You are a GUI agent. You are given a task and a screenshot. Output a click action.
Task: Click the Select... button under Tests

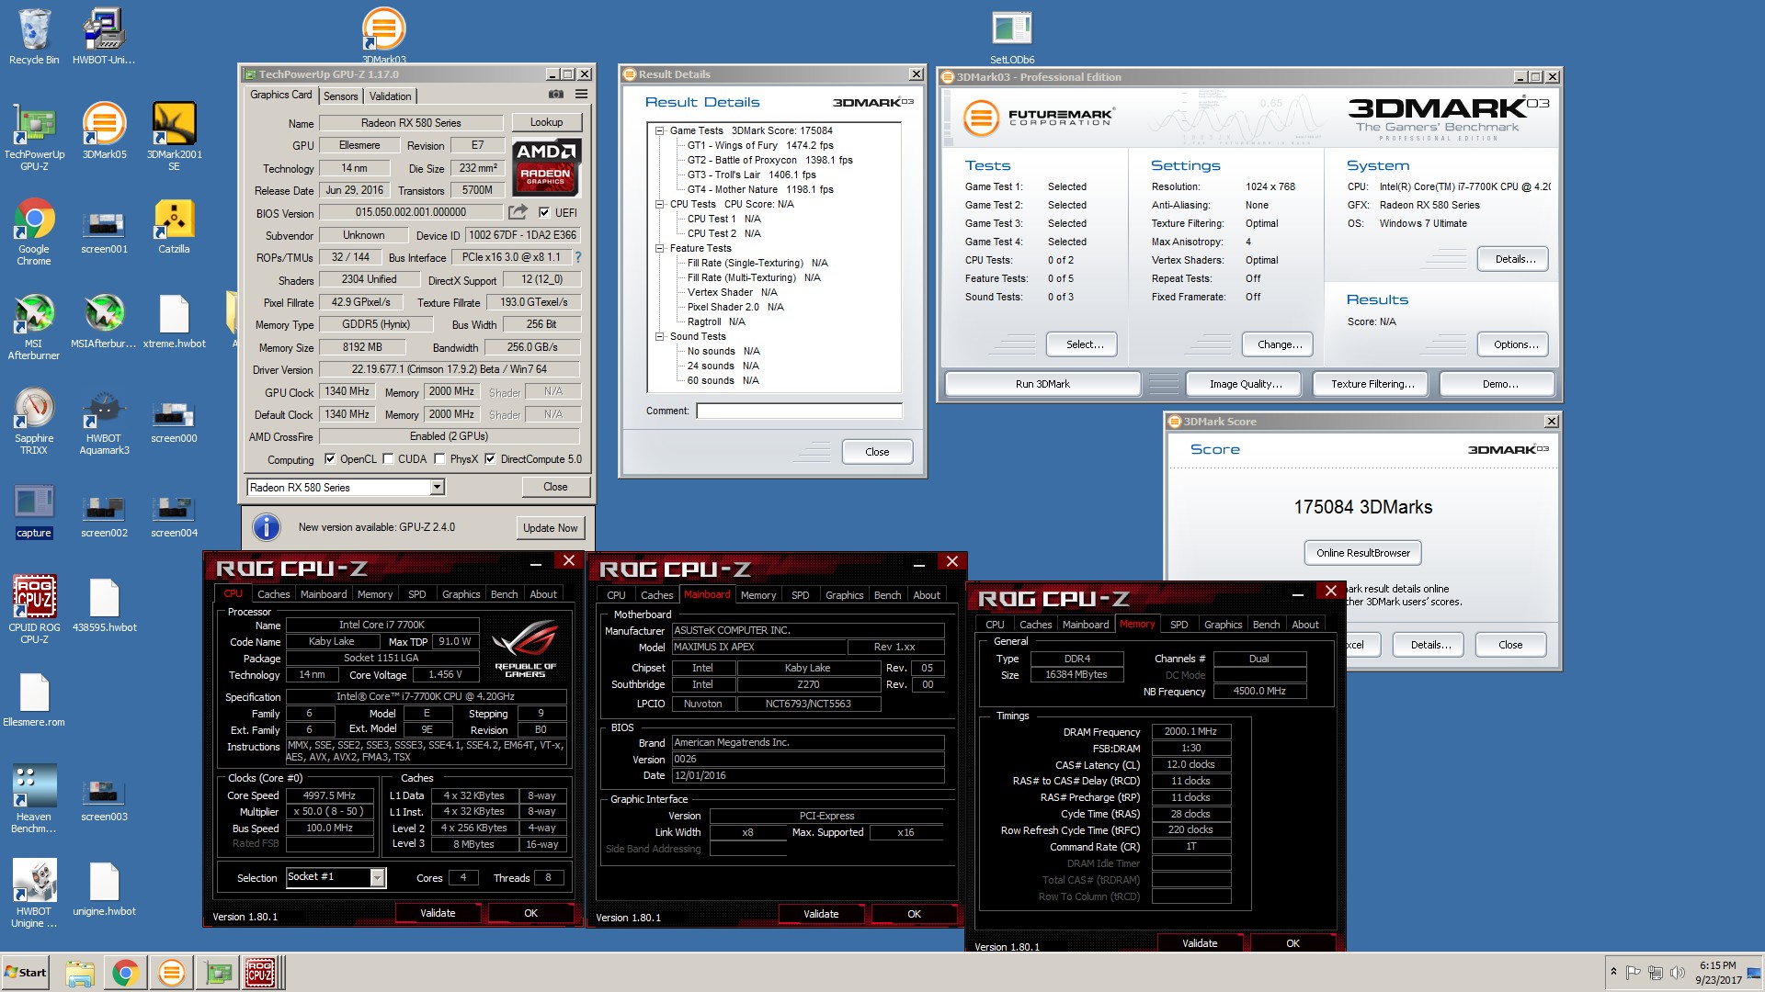[x=1082, y=344]
